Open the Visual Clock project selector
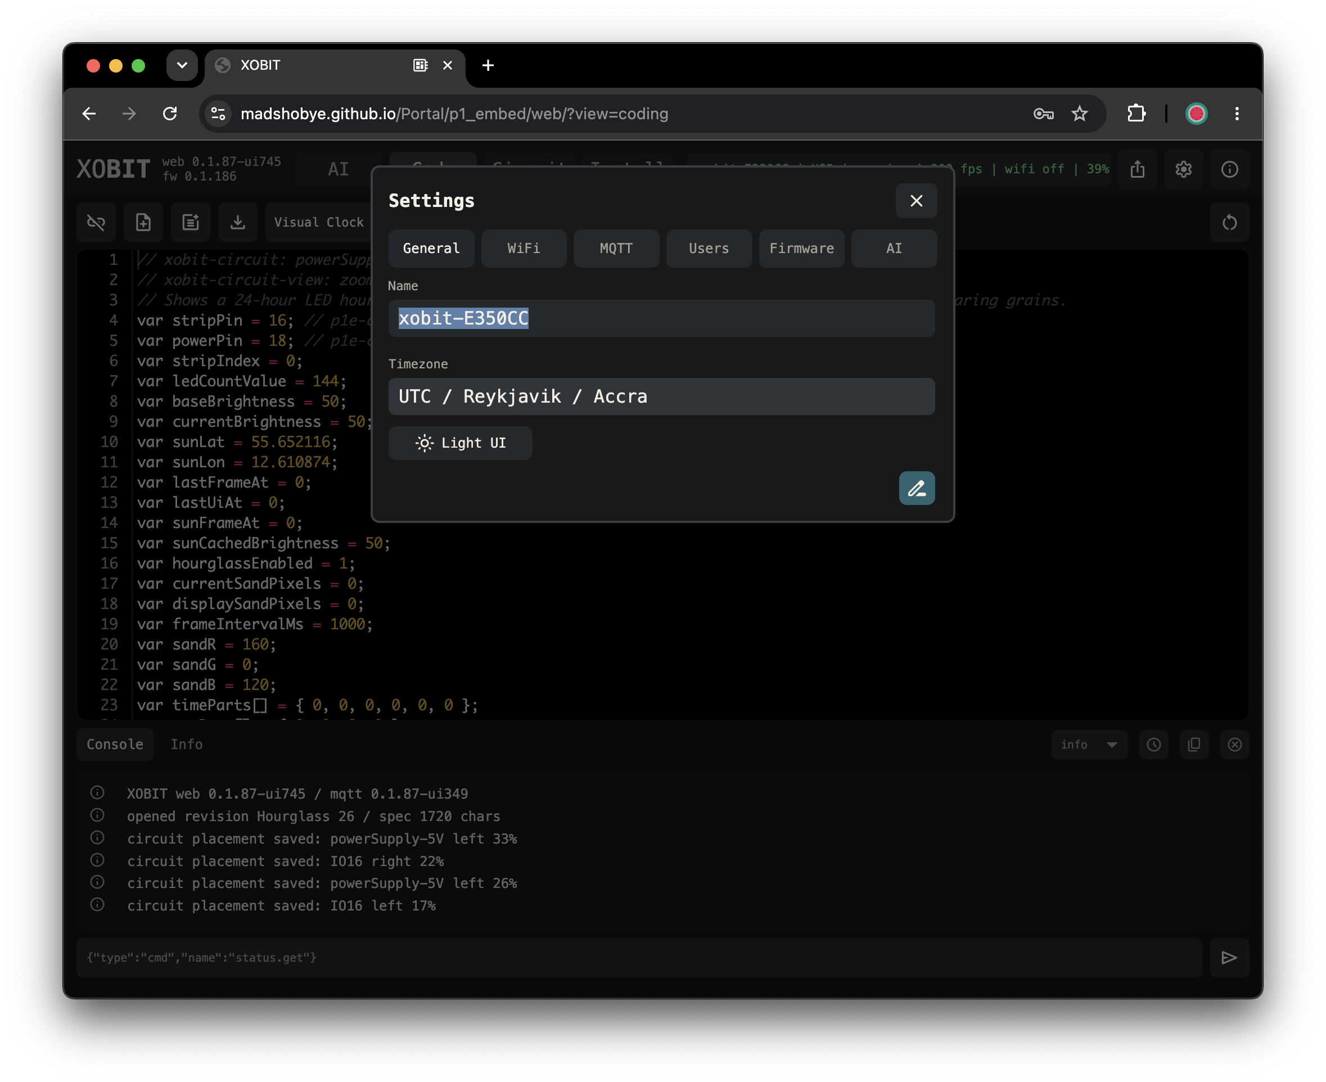 [319, 223]
